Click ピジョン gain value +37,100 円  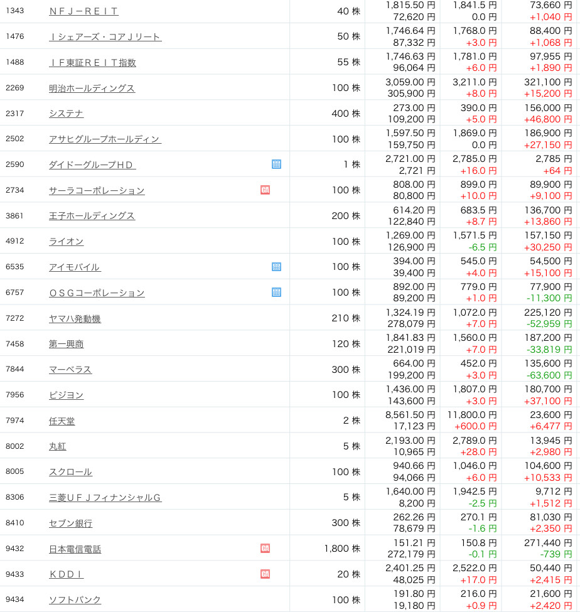coord(548,401)
